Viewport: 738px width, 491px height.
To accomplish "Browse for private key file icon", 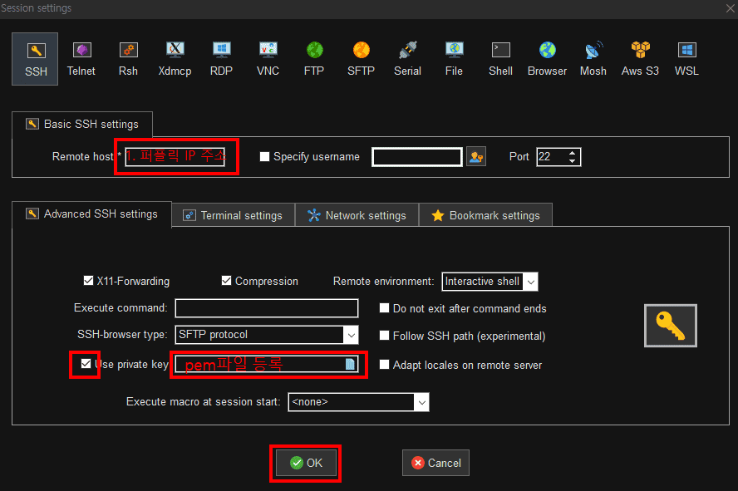I will coord(350,364).
